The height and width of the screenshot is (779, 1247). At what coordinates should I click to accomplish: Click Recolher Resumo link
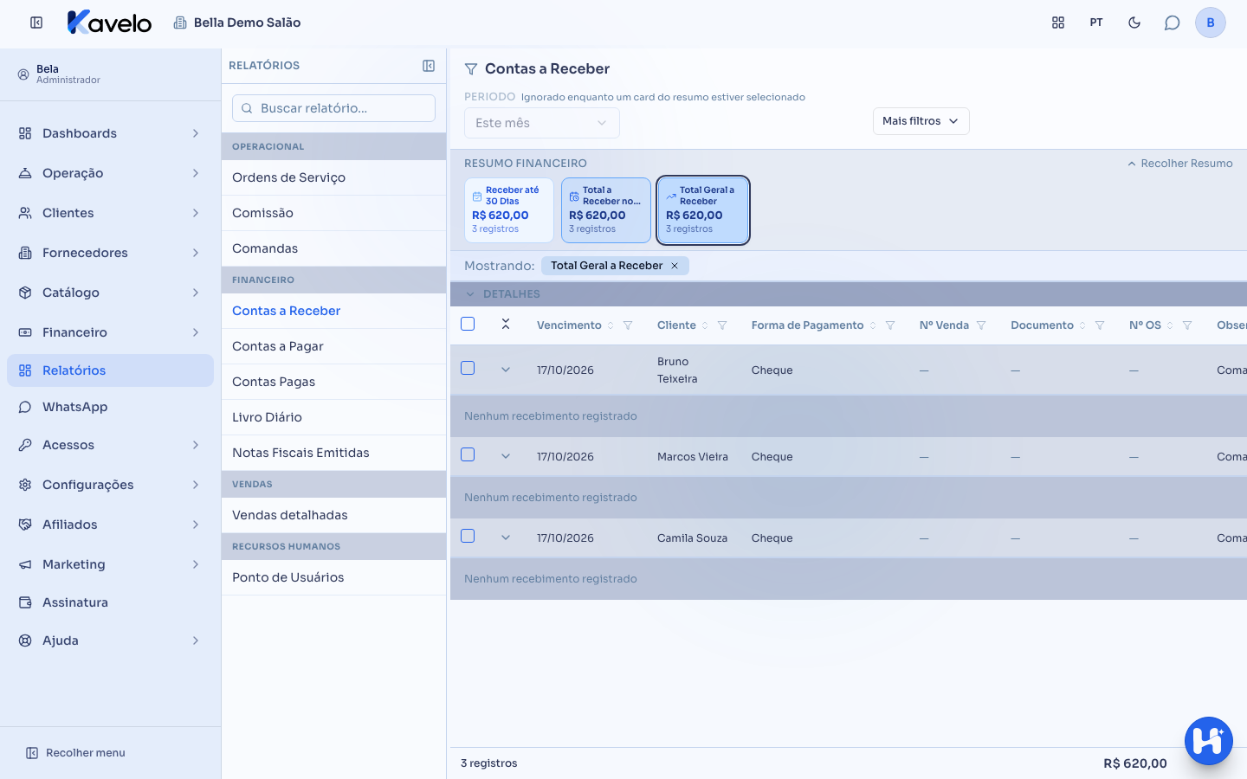point(1179,164)
